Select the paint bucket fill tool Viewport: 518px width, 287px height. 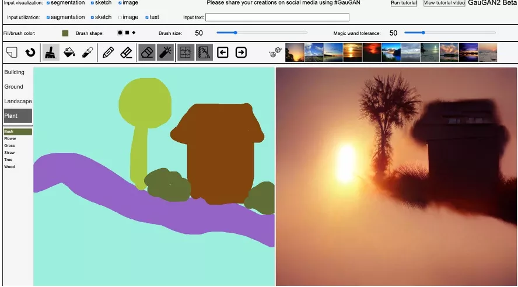tap(69, 52)
